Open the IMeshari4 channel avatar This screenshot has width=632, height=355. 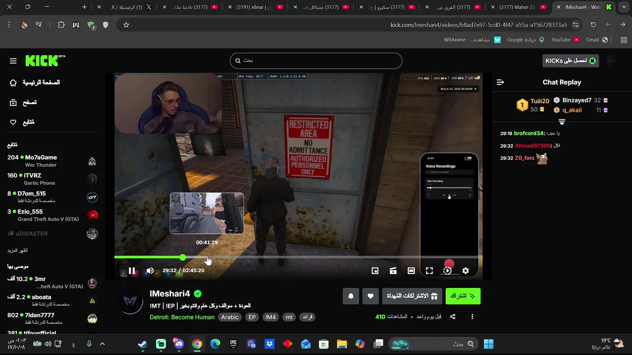click(x=131, y=302)
